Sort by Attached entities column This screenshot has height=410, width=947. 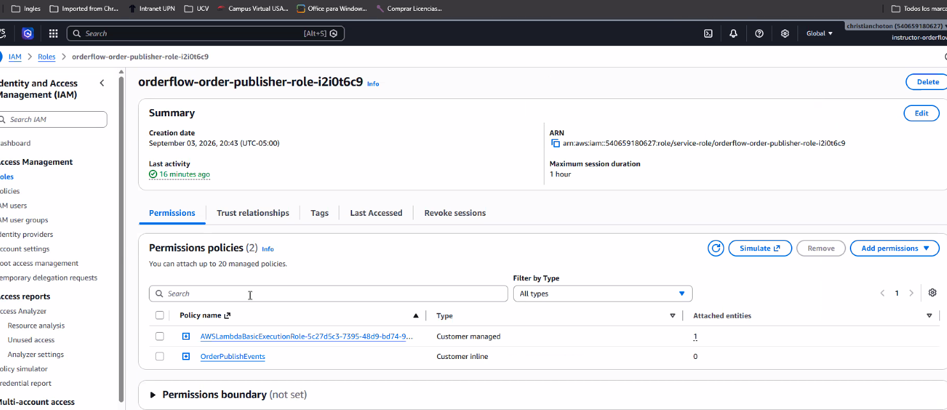pyautogui.click(x=929, y=315)
